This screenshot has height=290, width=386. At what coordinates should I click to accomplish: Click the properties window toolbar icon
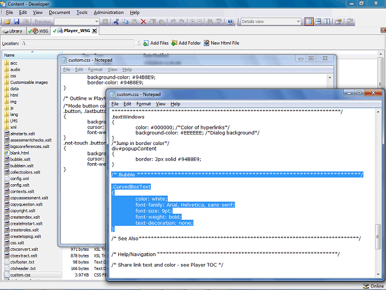[x=338, y=22]
